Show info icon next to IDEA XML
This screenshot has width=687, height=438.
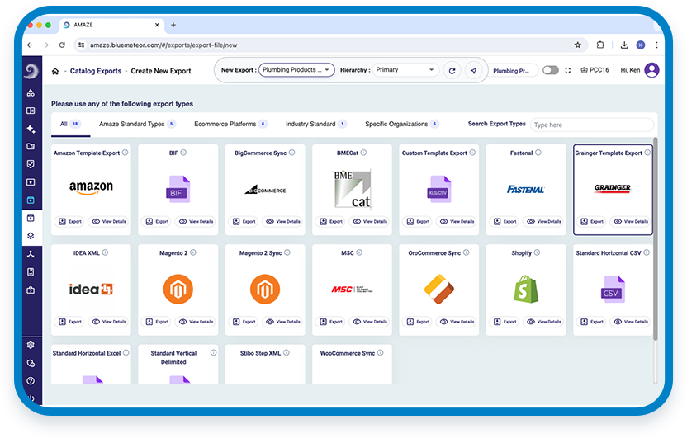(105, 252)
